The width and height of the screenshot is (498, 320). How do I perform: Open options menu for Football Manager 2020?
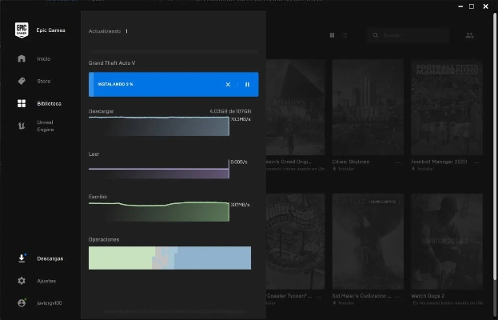point(476,162)
